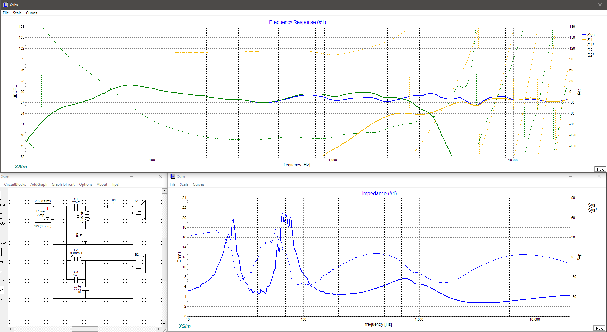Screen dimensions: 607x332
Task: Open the AddGraph menu
Action: pyautogui.click(x=39, y=184)
